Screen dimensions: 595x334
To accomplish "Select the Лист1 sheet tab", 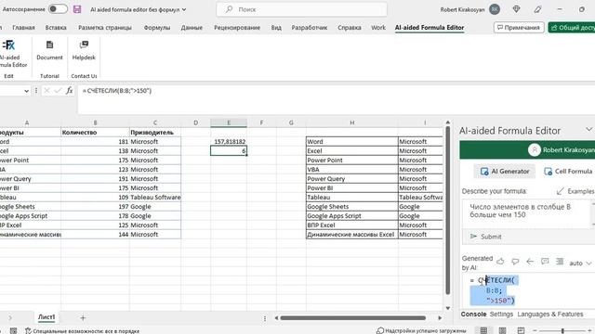I will [x=46, y=317].
